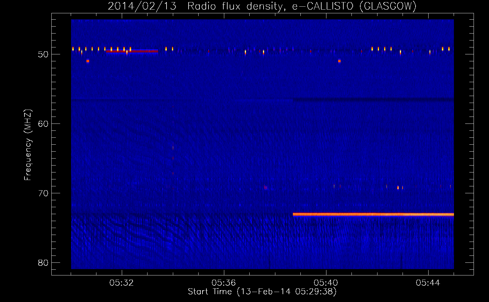Screen dimensions: 489x302
Task: Click the 05:44 time tick label
Action: tap(428, 283)
